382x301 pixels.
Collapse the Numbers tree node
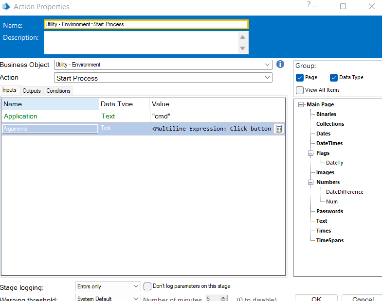[311, 182]
